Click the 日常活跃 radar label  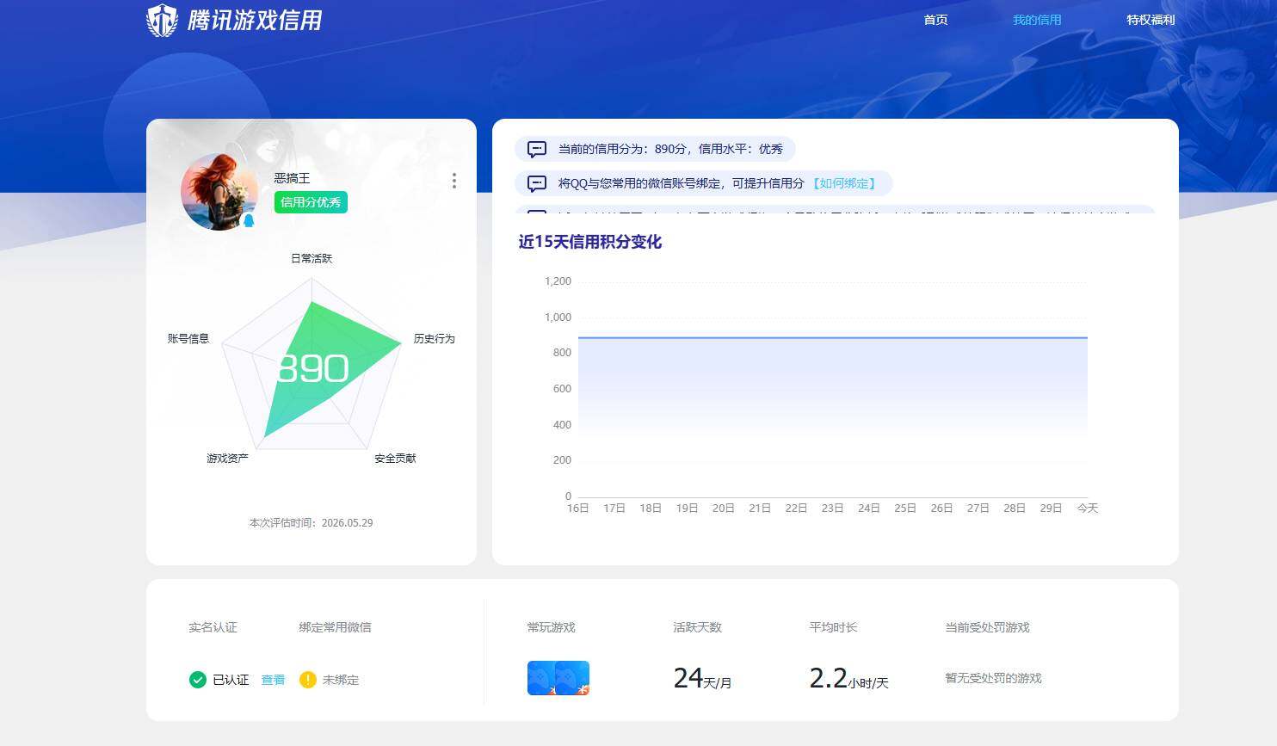tap(312, 258)
